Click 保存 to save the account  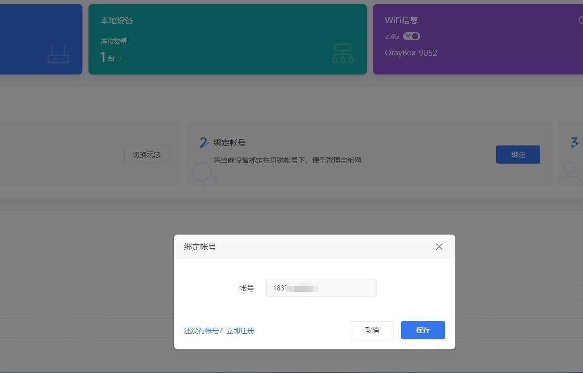click(423, 330)
